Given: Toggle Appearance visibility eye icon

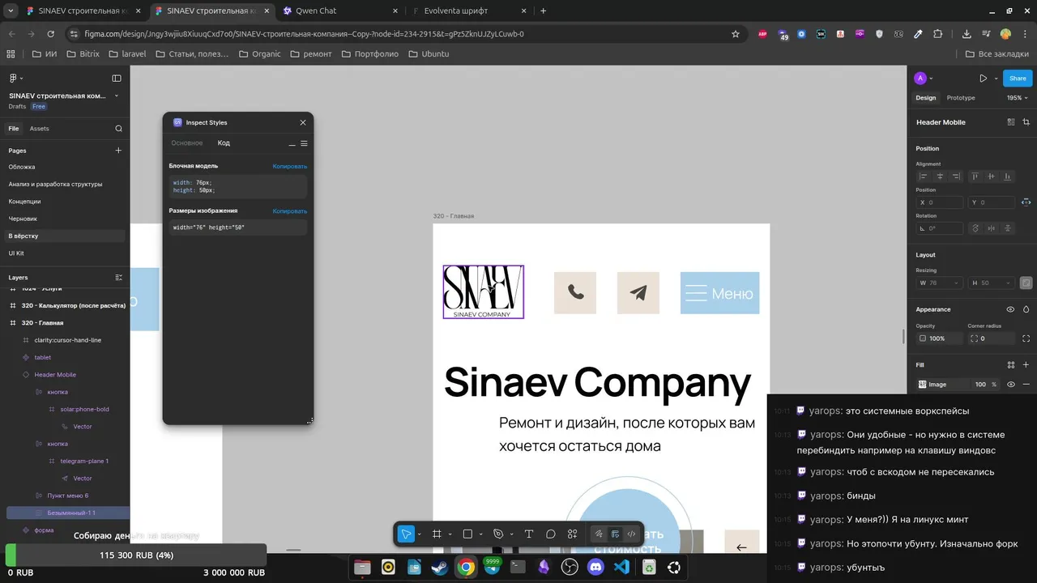Looking at the screenshot, I should tap(1010, 309).
